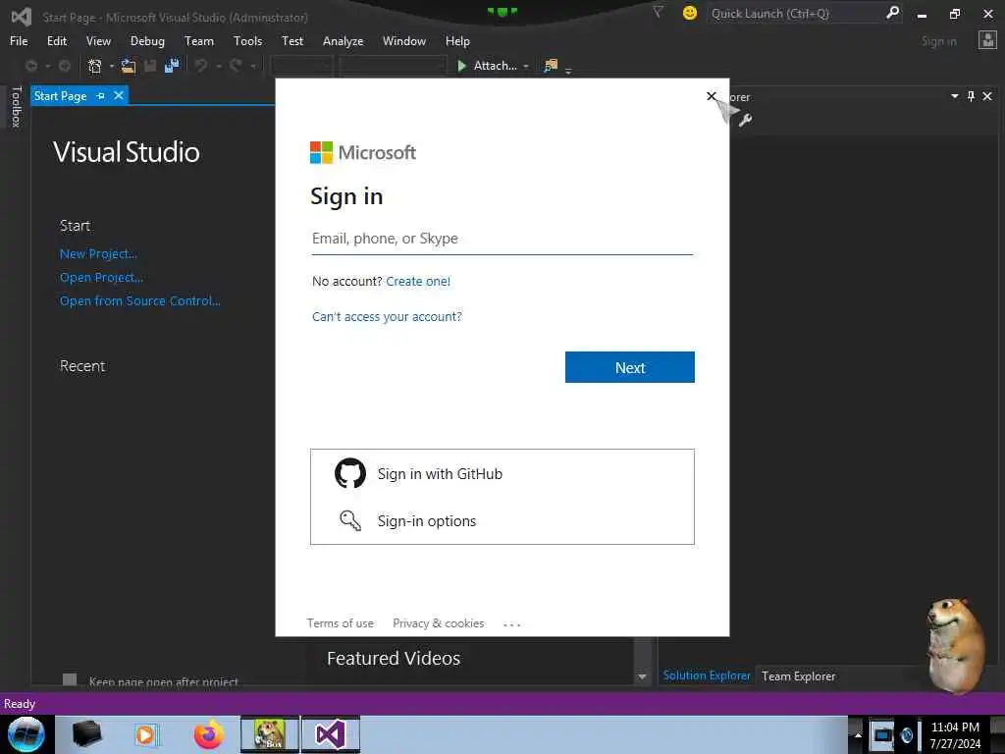Close the Start Page tab

(119, 95)
